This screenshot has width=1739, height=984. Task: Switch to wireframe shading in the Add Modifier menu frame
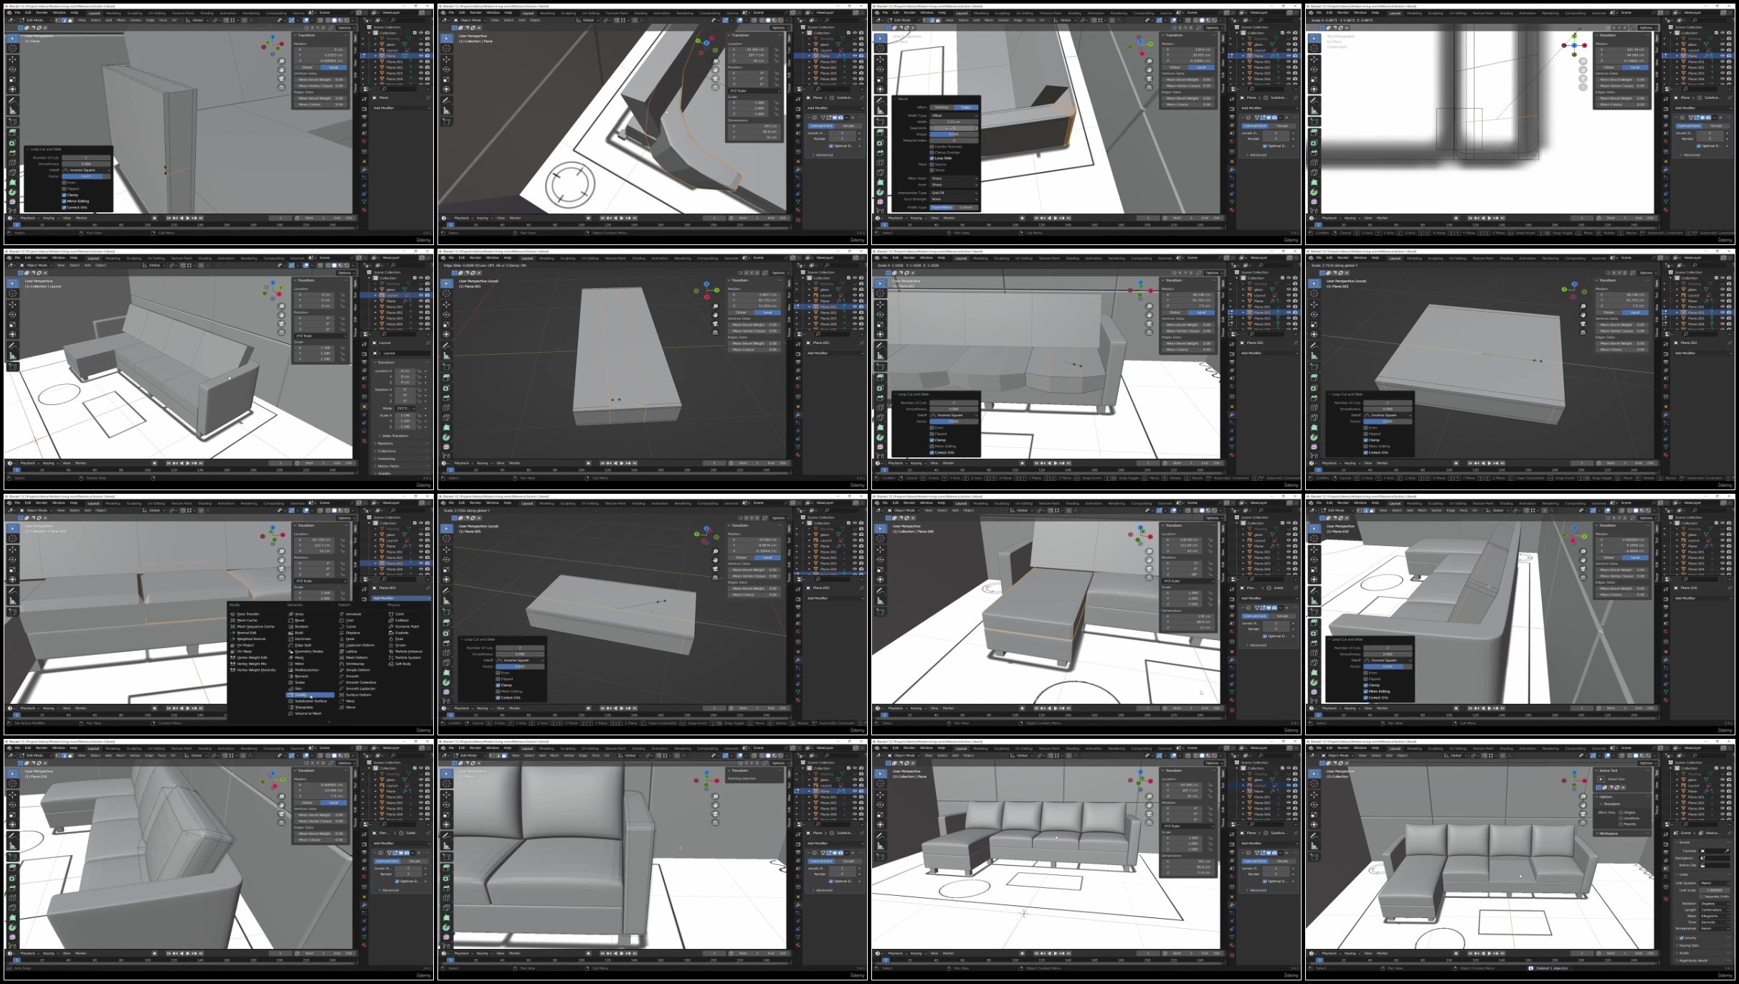pyautogui.click(x=328, y=510)
